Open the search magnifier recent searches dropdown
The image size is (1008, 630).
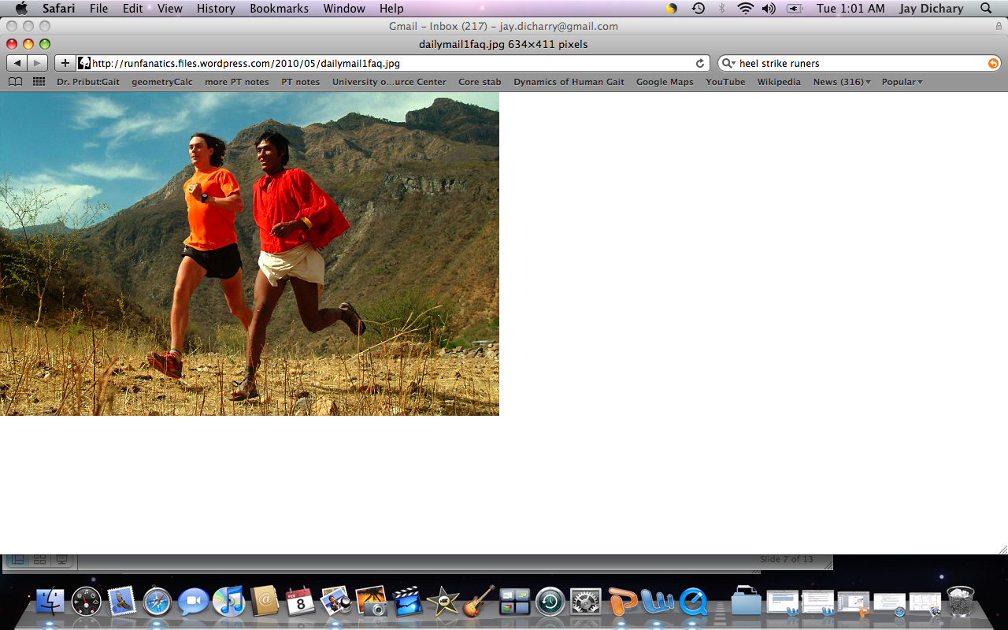728,63
